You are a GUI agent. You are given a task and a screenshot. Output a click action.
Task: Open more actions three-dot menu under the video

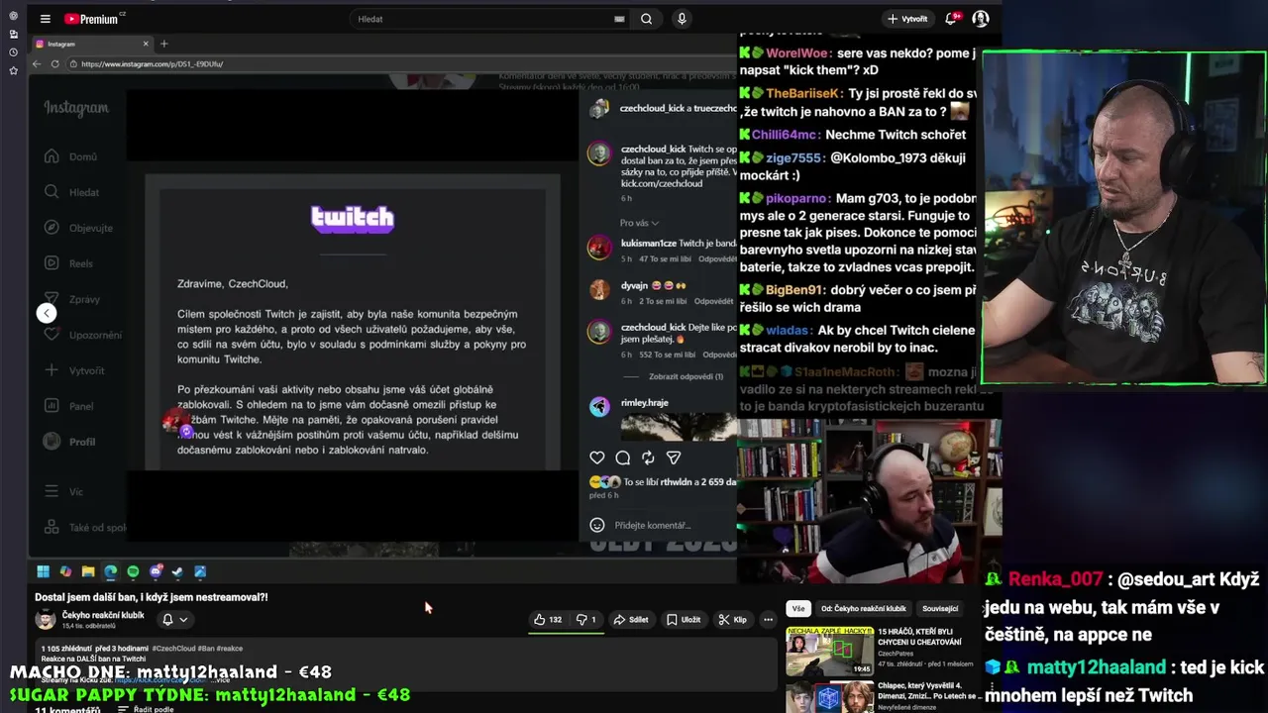(x=768, y=620)
